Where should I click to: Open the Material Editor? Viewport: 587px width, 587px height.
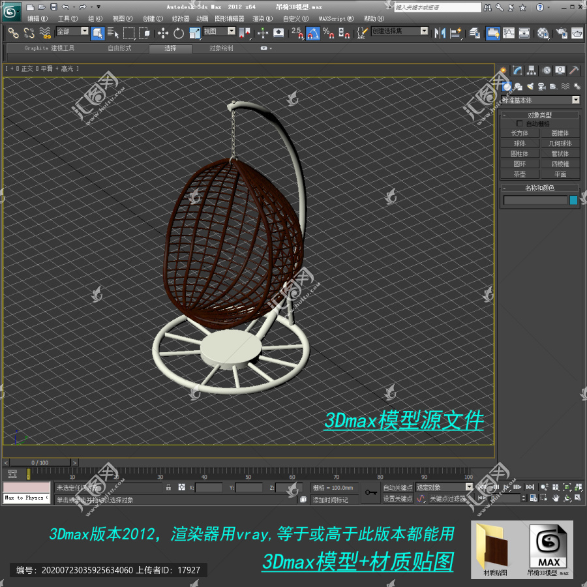(x=543, y=33)
